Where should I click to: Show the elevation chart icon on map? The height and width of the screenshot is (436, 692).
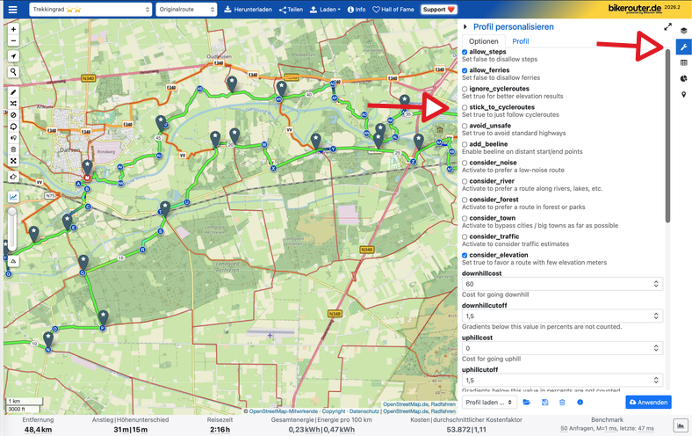pos(14,197)
